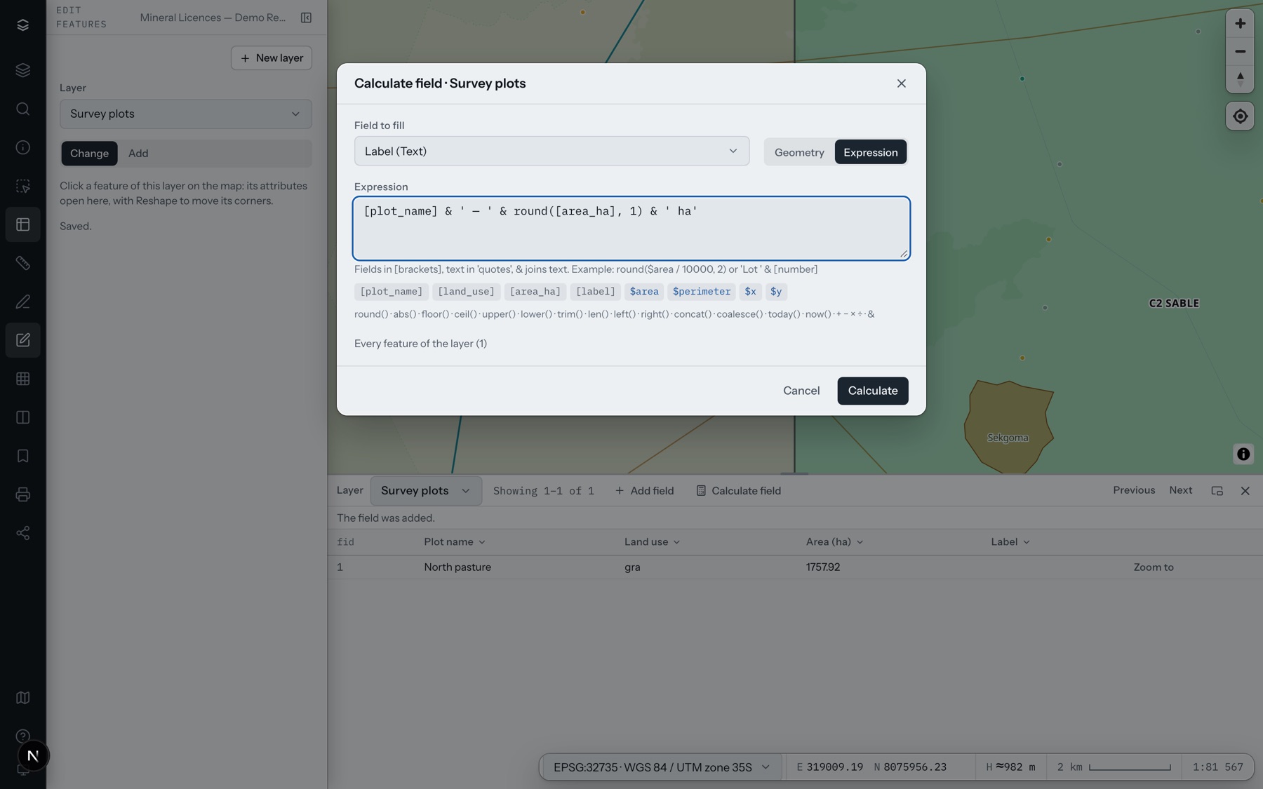1263x789 pixels.
Task: Reset map north with compass button
Action: point(1240,79)
